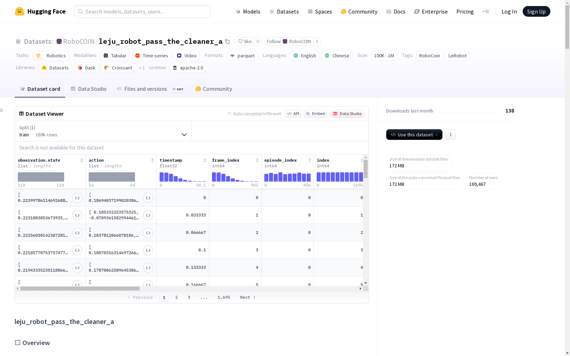570x356 pixels.
Task: Click the Hugging Face logo icon
Action: click(20, 11)
